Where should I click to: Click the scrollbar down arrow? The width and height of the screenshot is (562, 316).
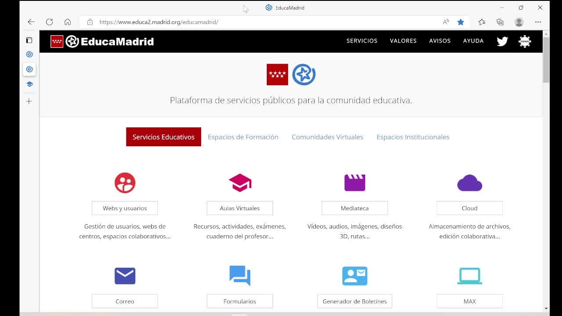tap(546, 309)
